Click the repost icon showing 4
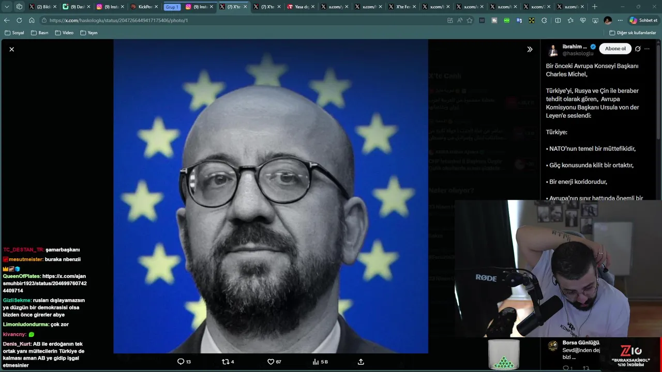This screenshot has height=372, width=662. click(228, 362)
